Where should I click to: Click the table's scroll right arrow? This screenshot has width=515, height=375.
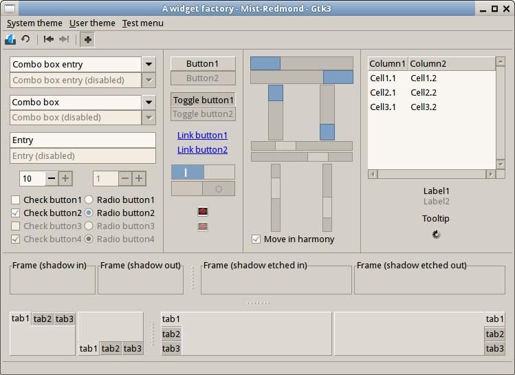point(491,174)
